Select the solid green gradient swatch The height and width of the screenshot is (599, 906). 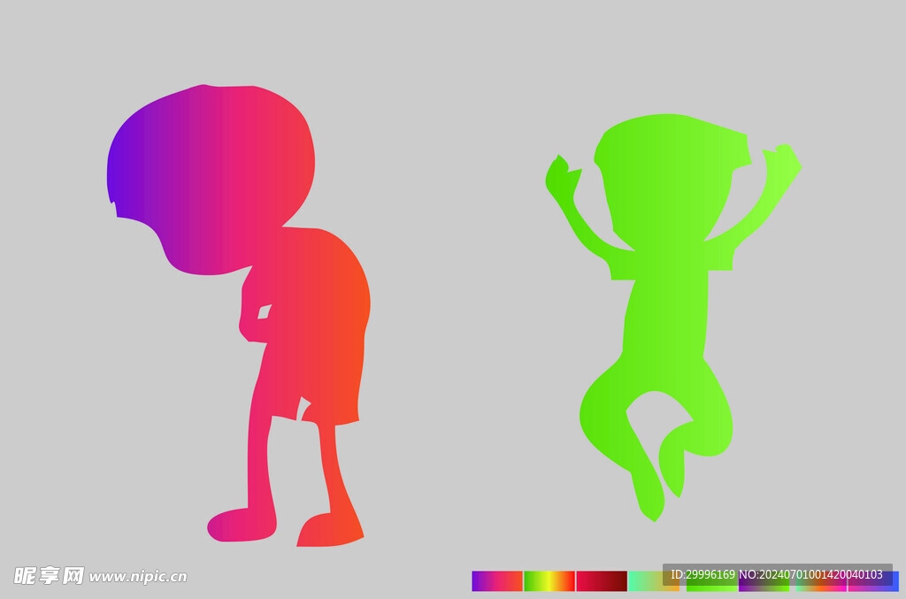point(710,588)
